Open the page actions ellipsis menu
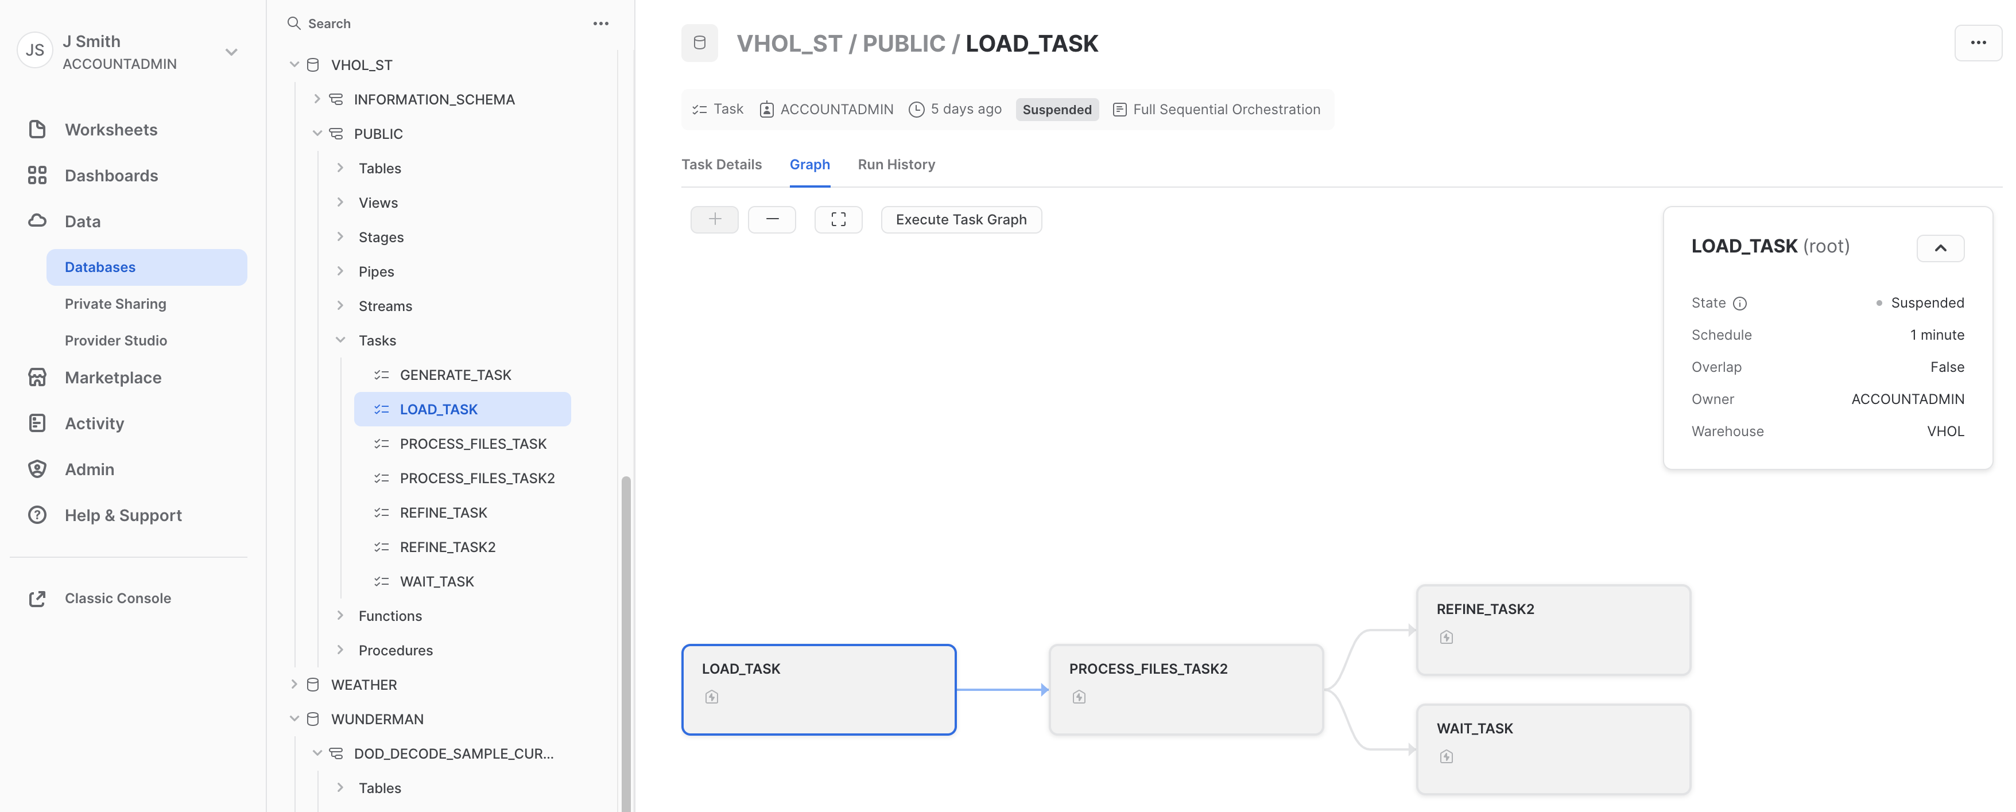Screen dimensions: 2016x812 click(x=1978, y=43)
